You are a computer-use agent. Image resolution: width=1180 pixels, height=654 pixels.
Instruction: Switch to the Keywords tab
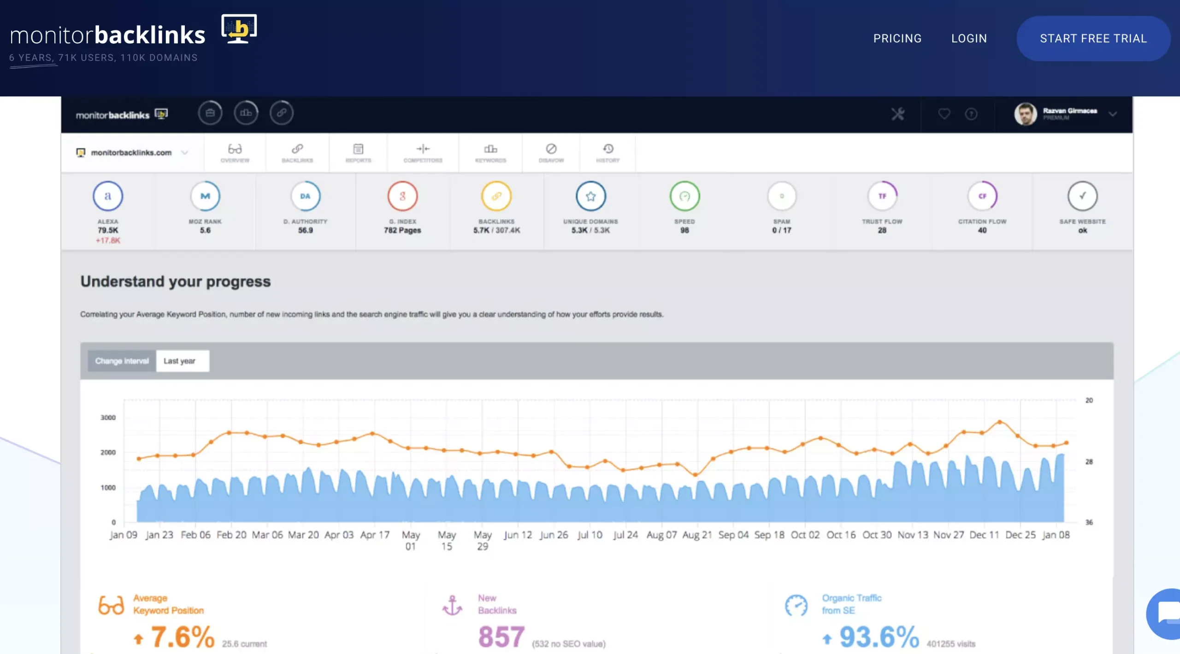490,153
